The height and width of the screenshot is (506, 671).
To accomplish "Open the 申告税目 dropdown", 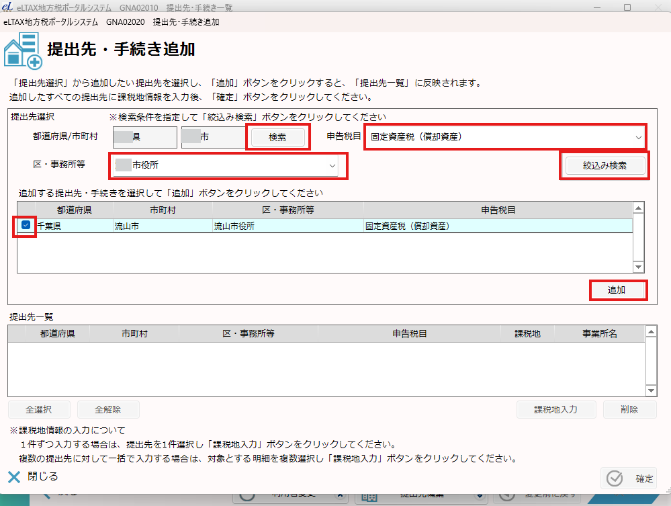I will 505,136.
